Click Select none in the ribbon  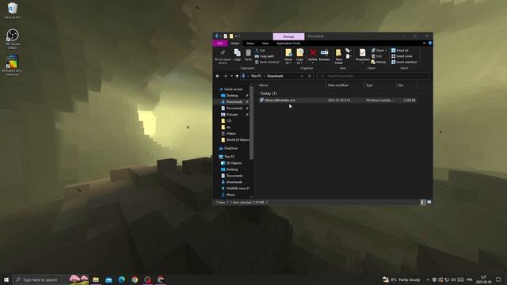click(402, 56)
